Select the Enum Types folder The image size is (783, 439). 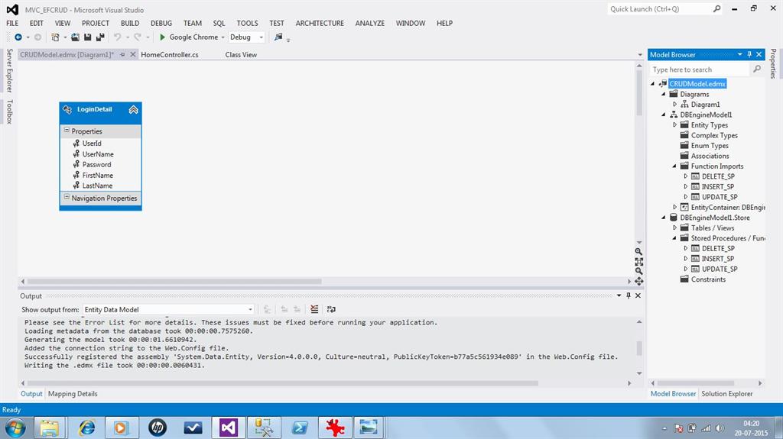(710, 146)
